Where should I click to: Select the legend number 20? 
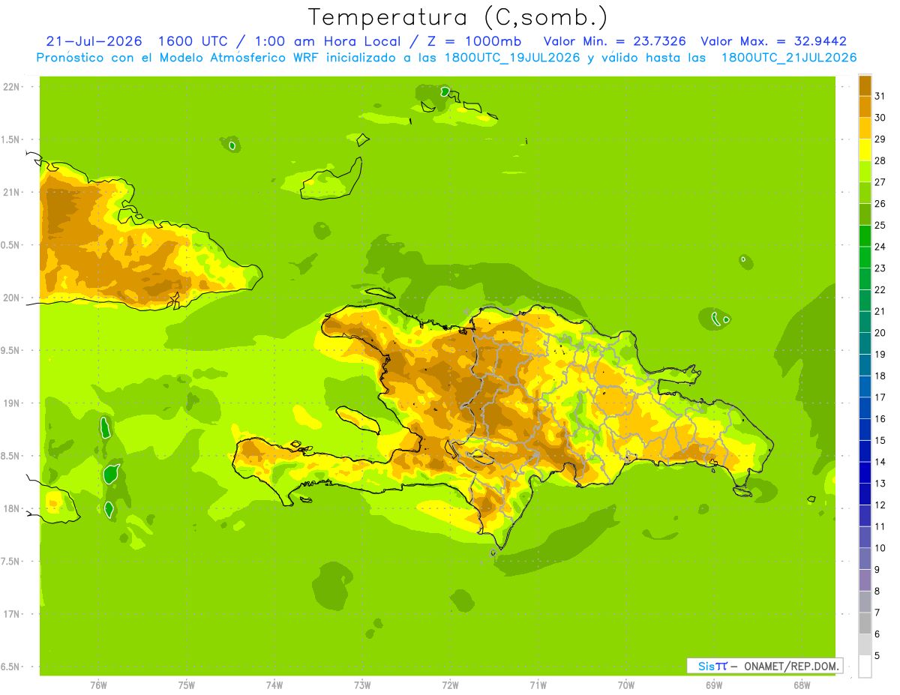pos(880,332)
